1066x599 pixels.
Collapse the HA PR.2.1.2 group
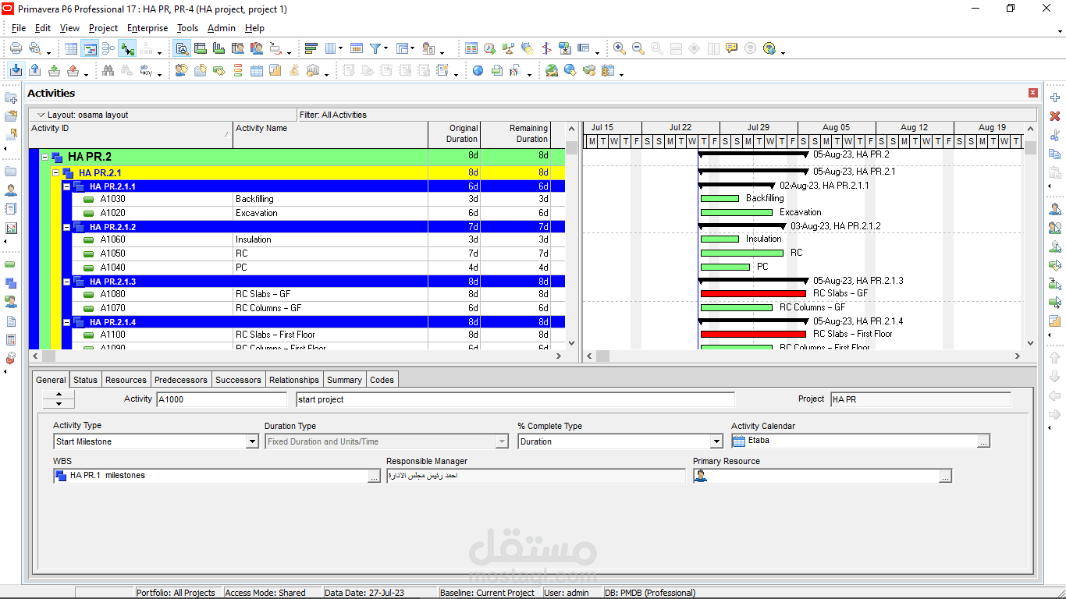coord(67,227)
